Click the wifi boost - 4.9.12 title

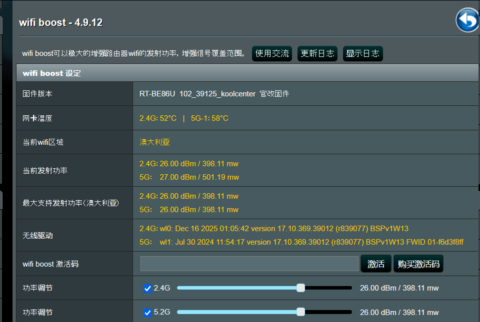click(x=60, y=22)
